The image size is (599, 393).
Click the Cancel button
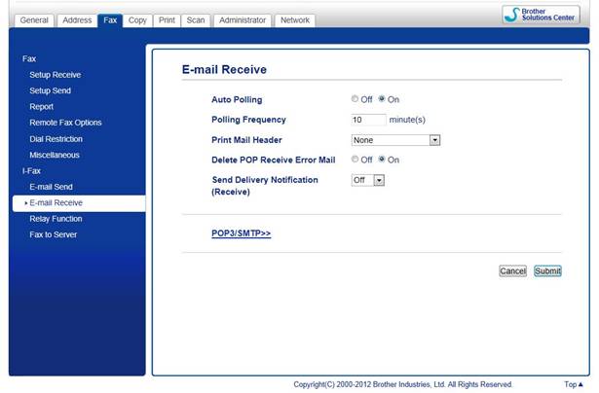[512, 271]
